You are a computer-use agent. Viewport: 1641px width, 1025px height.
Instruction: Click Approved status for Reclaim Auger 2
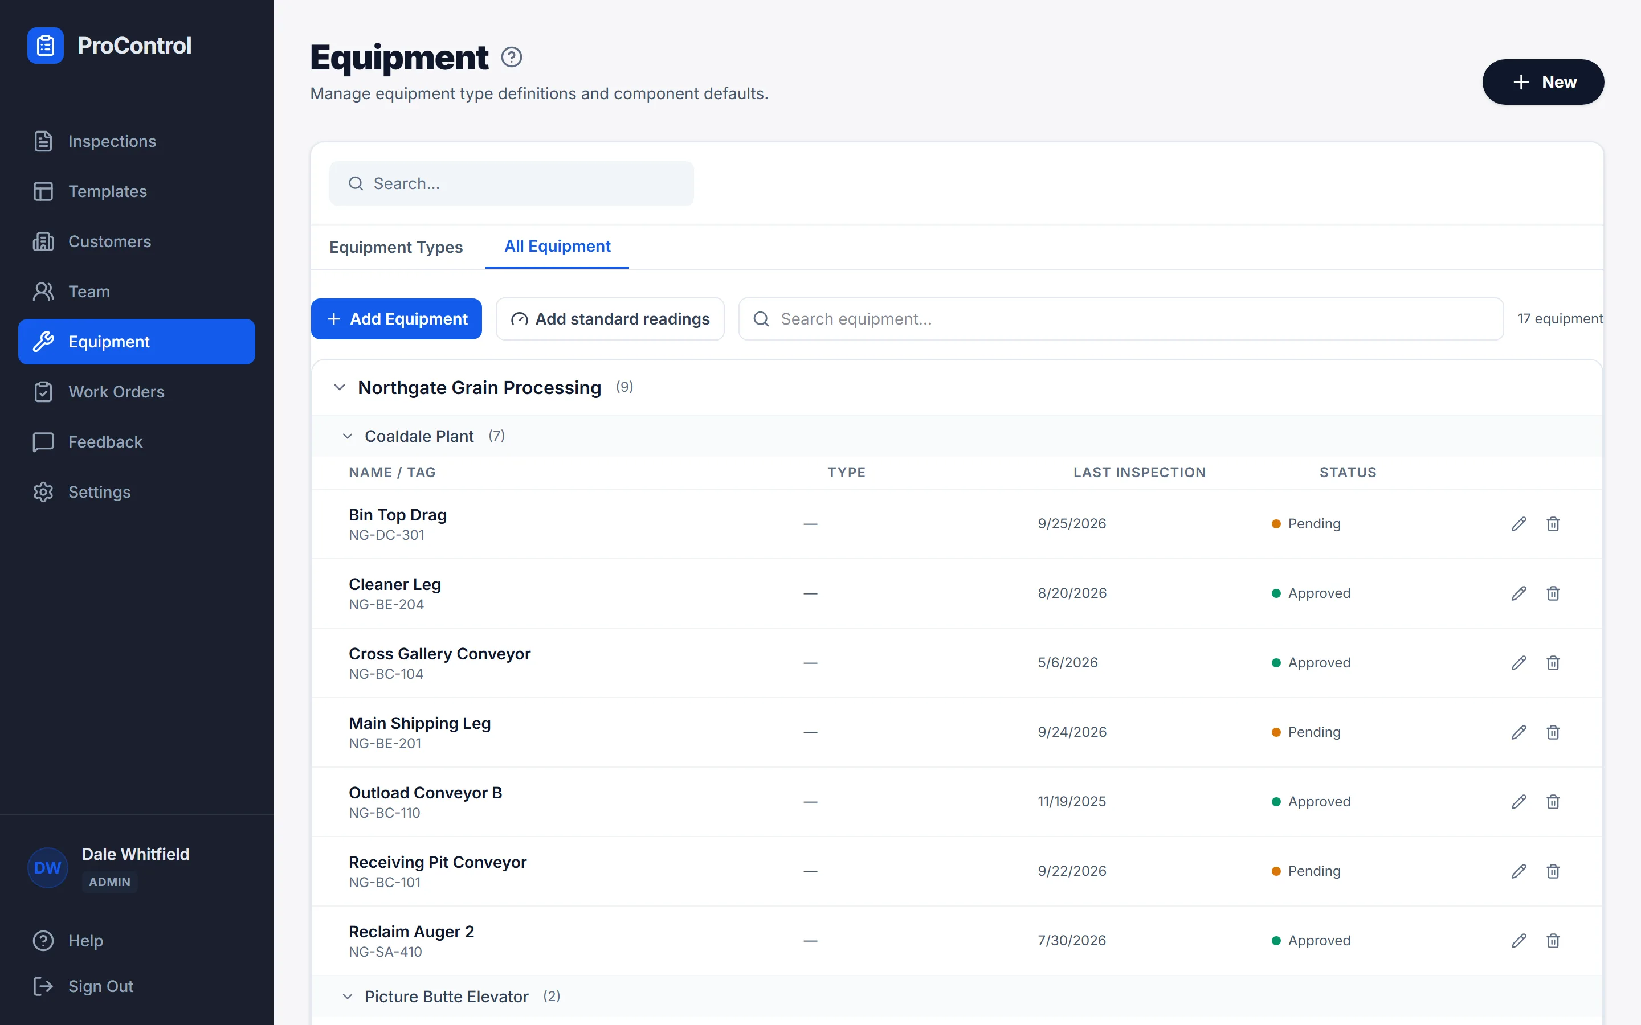[1311, 941]
